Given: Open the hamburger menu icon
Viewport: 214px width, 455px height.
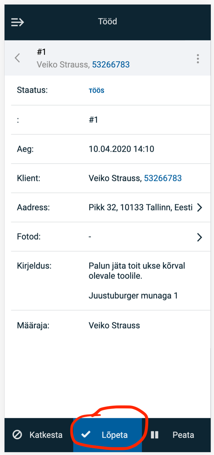Looking at the screenshot, I should pyautogui.click(x=17, y=22).
